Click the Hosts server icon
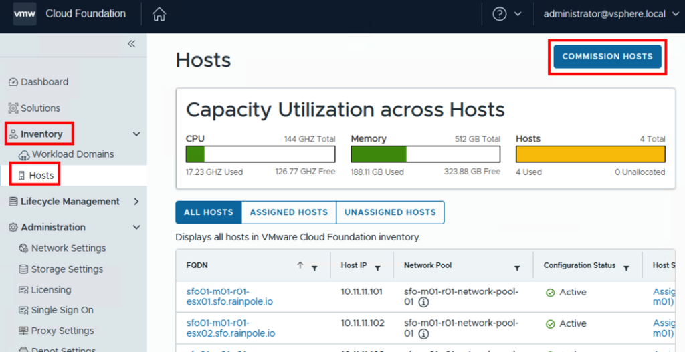Viewport: 685px width, 352px height. [21, 176]
